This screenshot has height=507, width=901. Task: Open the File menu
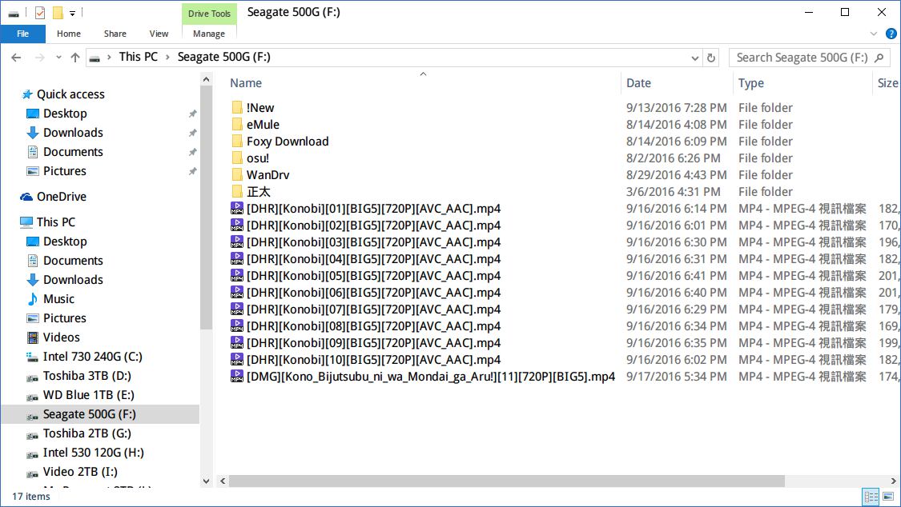click(23, 34)
